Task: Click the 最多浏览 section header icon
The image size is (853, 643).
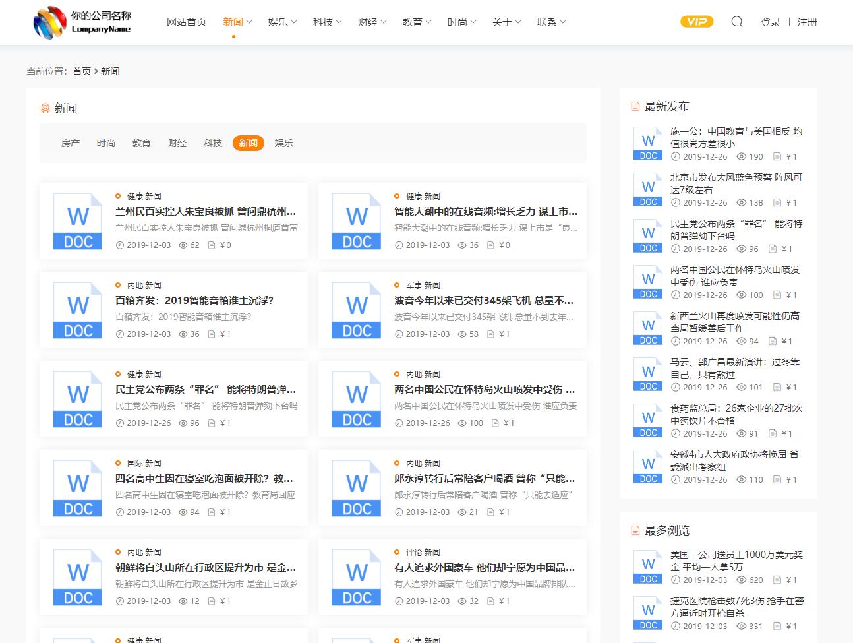Action: 634,530
